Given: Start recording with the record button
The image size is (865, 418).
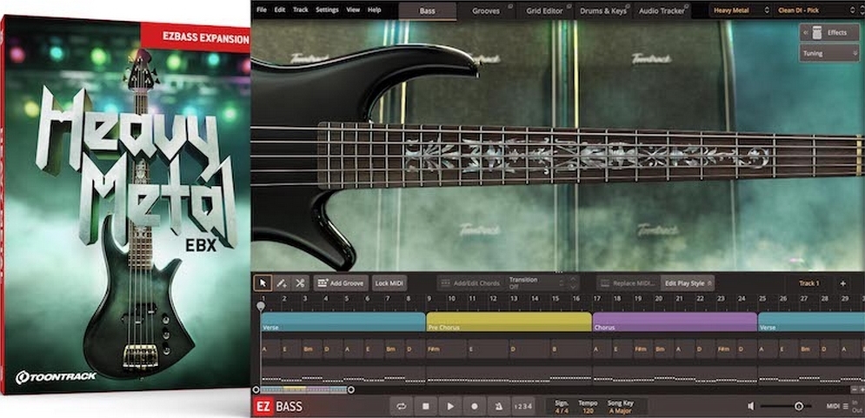Looking at the screenshot, I should coord(475,407).
